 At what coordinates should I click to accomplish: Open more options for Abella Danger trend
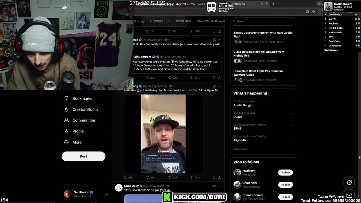[x=291, y=102]
